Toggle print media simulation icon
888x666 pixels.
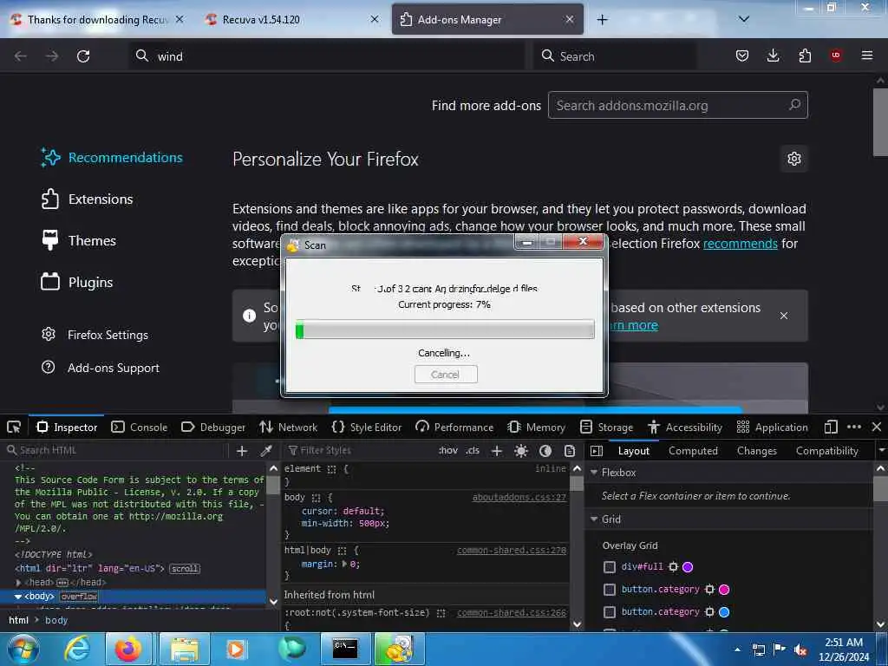(570, 451)
